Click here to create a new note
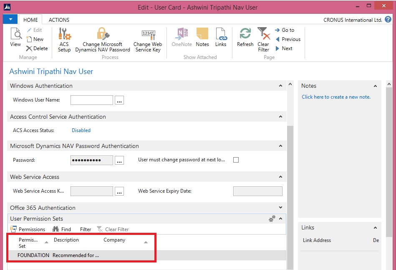This screenshot has height=270, width=396. pos(336,97)
